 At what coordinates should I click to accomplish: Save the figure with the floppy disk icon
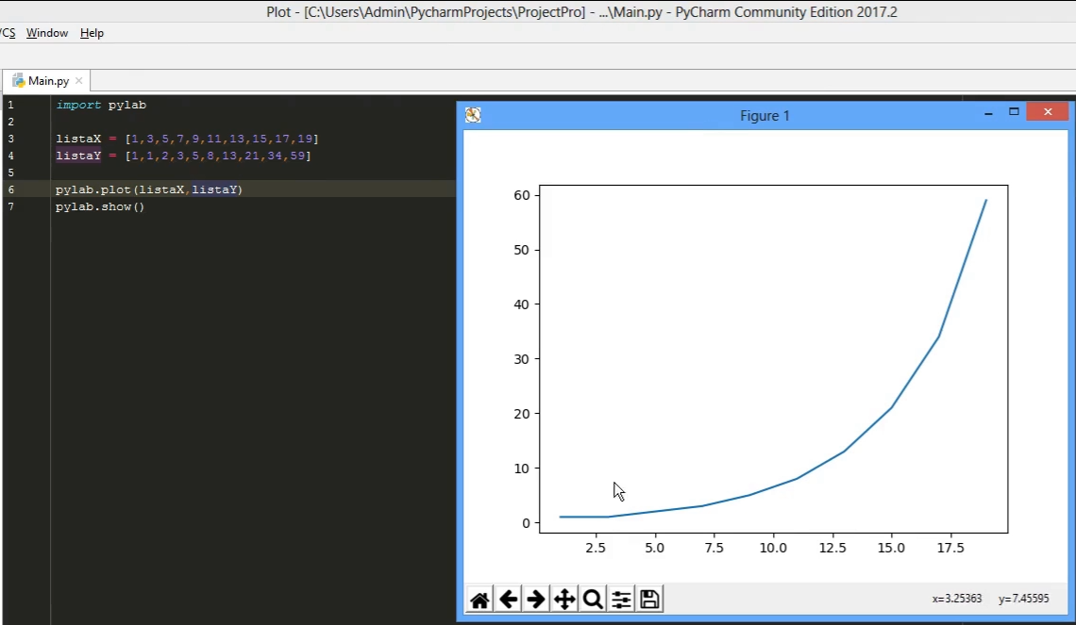click(649, 600)
